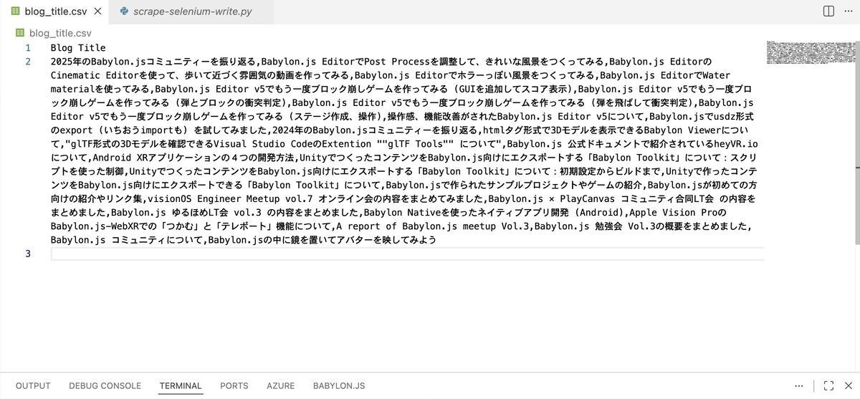Click the breadcrumb CSV file icon
The width and height of the screenshot is (860, 399).
[x=20, y=33]
